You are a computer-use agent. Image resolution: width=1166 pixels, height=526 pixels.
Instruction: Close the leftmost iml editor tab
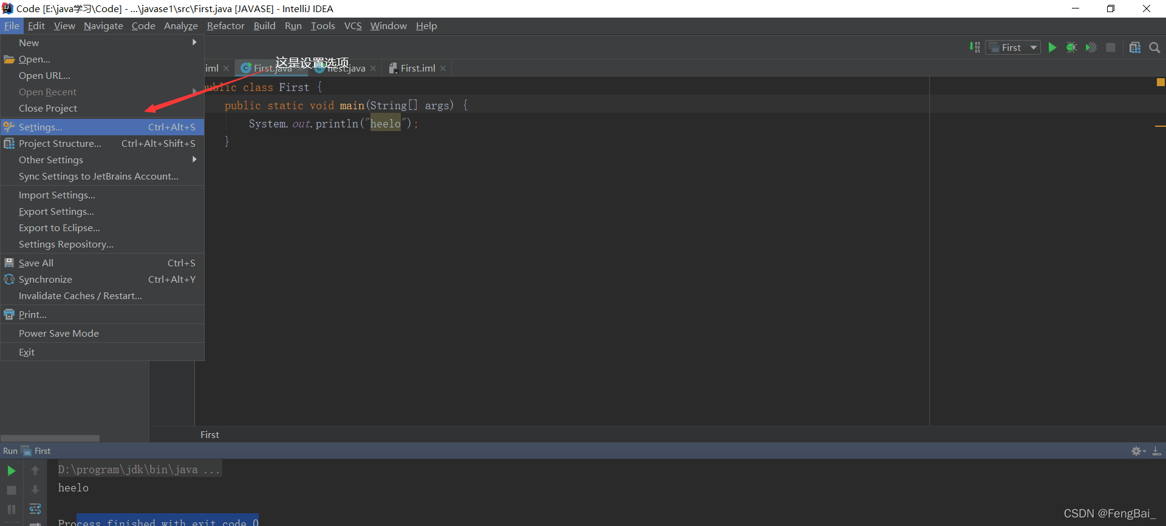click(226, 69)
